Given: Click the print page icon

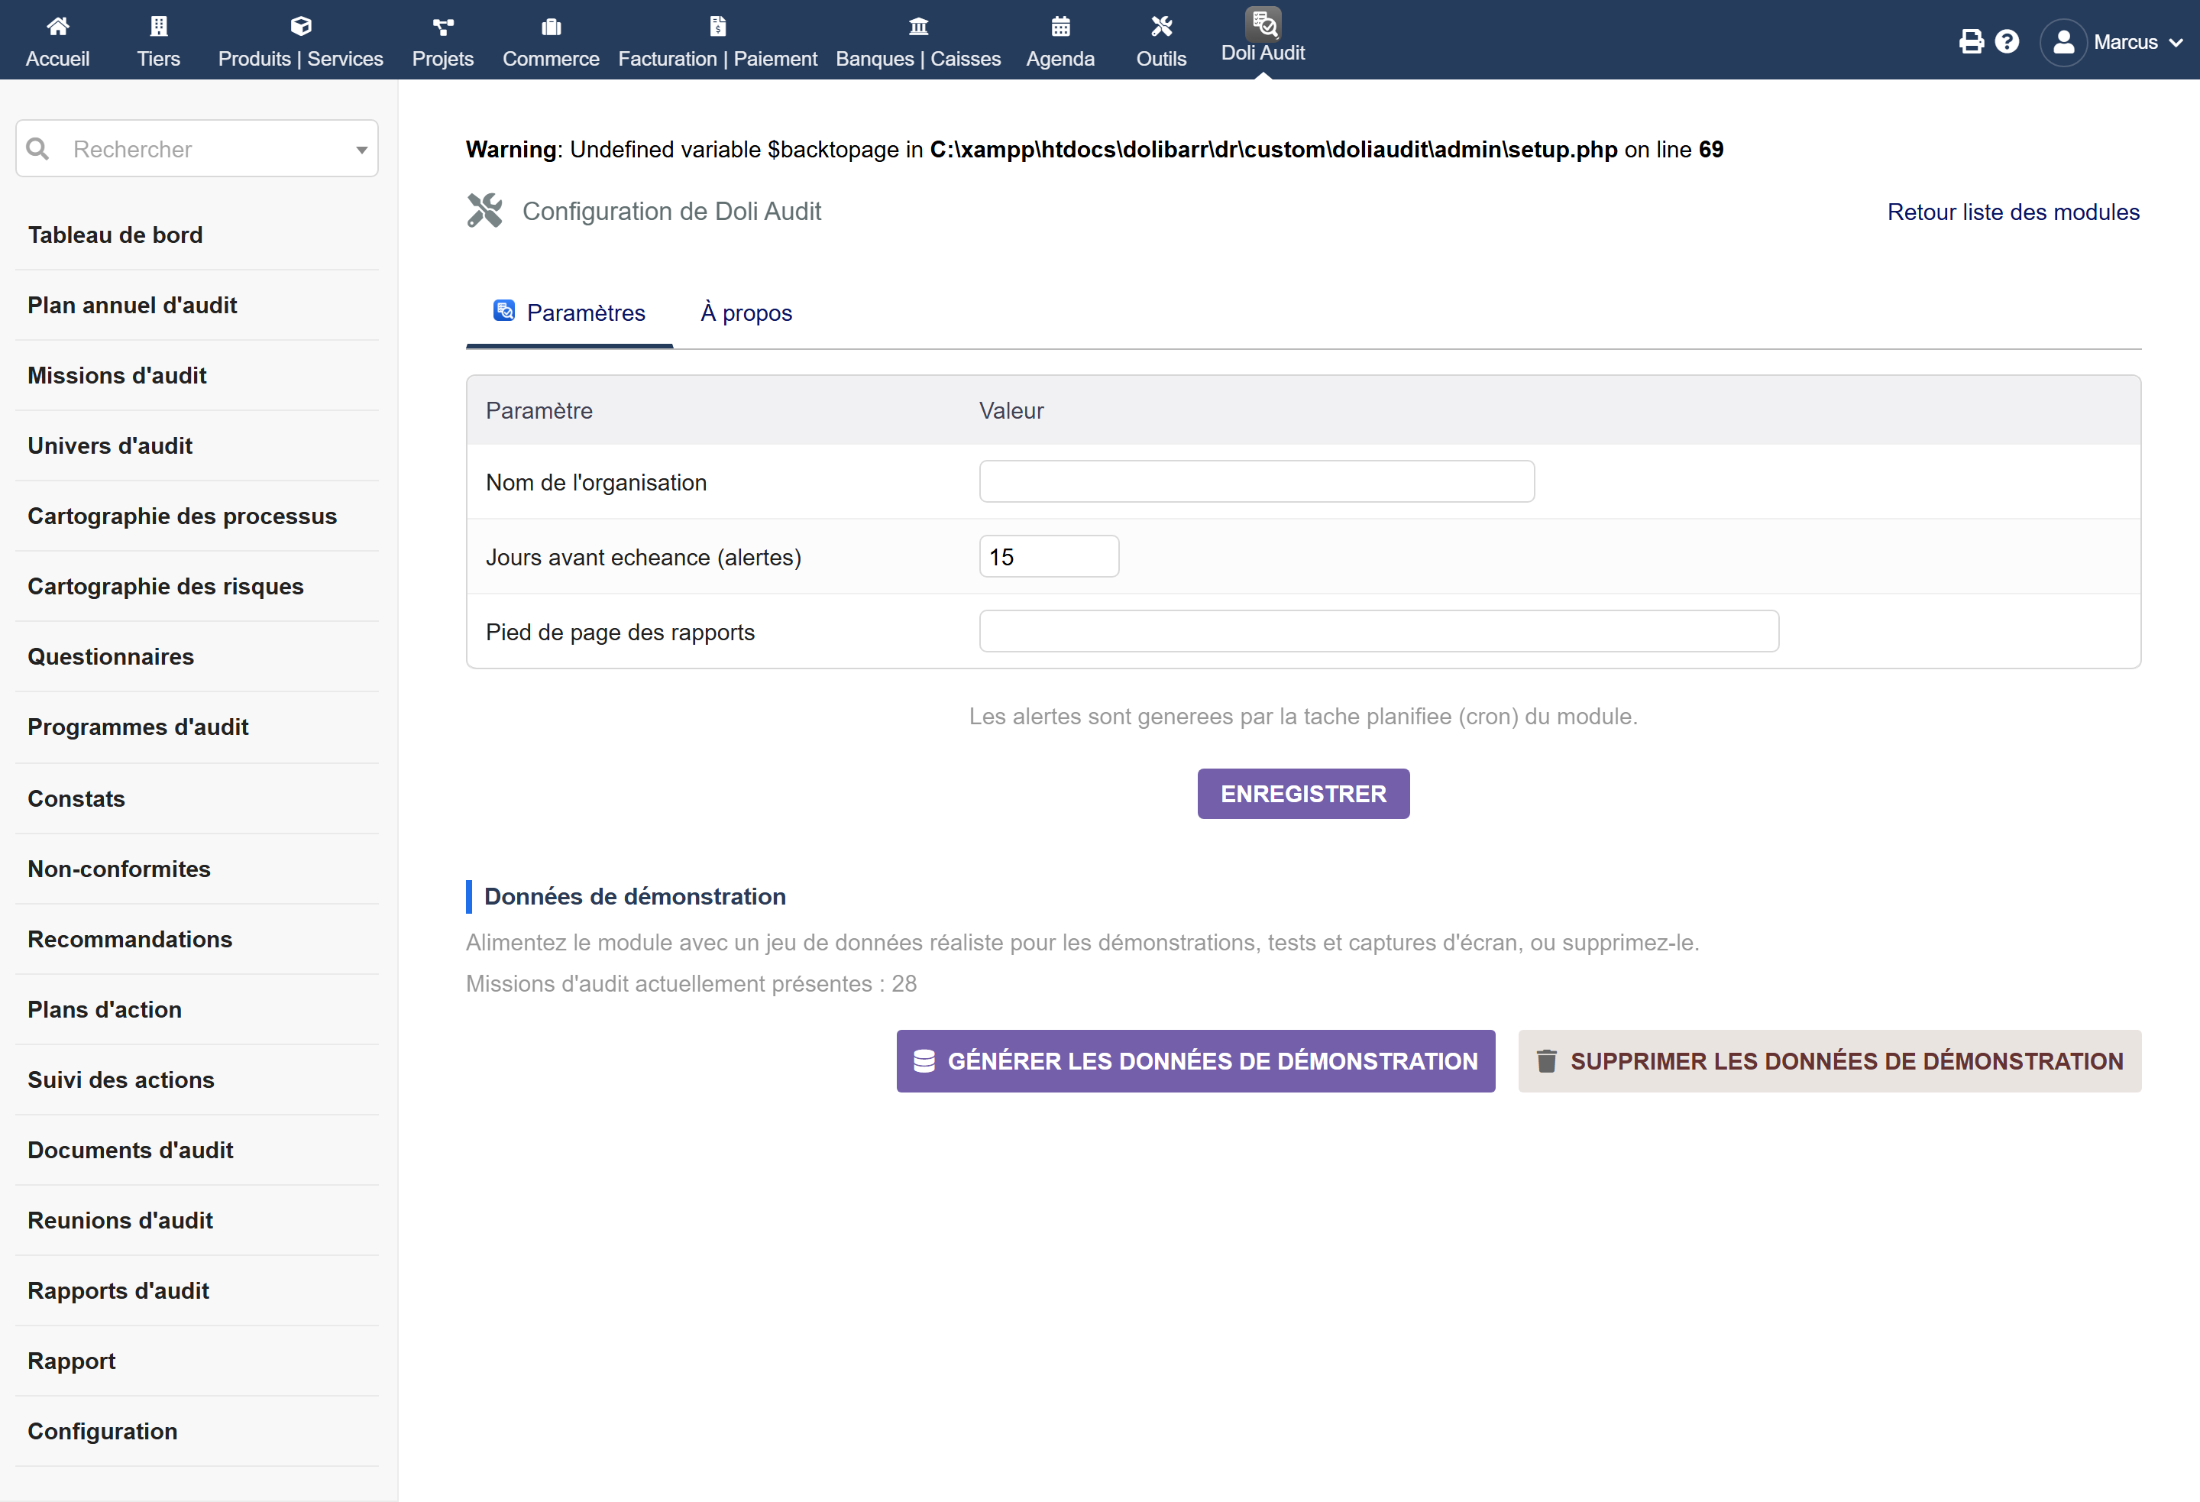Looking at the screenshot, I should coord(1971,42).
